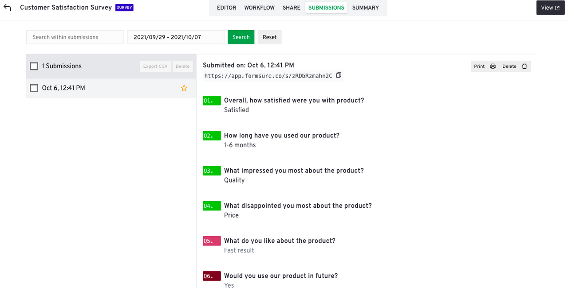Click the Q1 green question badge
The height and width of the screenshot is (288, 568).
(x=212, y=101)
